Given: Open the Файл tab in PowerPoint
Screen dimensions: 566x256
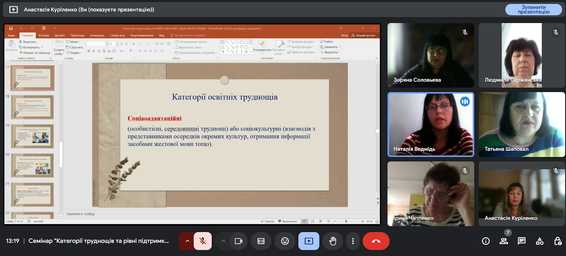Looking at the screenshot, I should tap(11, 35).
